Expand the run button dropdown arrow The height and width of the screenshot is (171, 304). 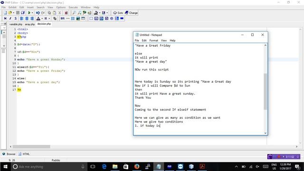(x=32, y=13)
